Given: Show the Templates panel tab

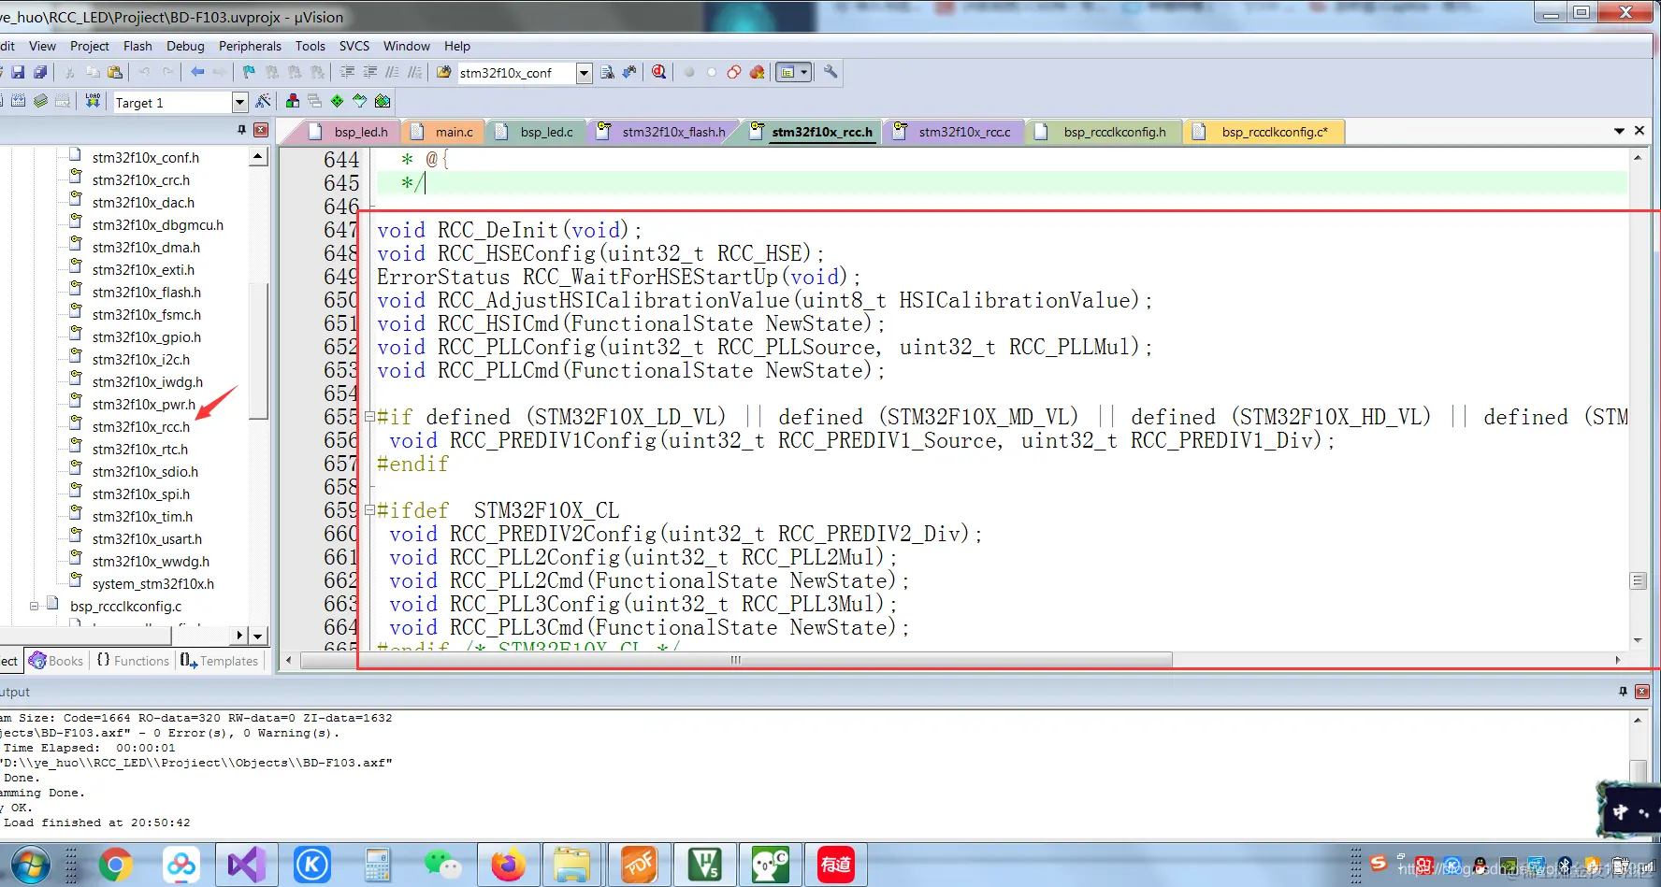Looking at the screenshot, I should click(220, 661).
